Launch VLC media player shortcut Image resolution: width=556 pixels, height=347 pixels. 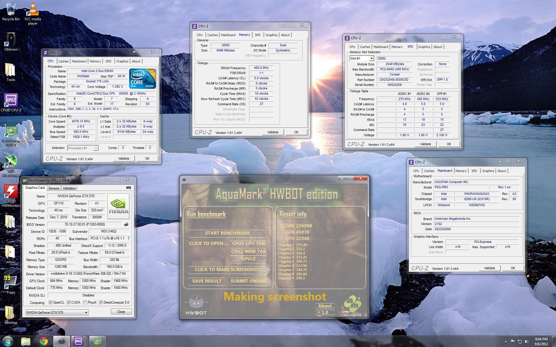[x=33, y=14]
